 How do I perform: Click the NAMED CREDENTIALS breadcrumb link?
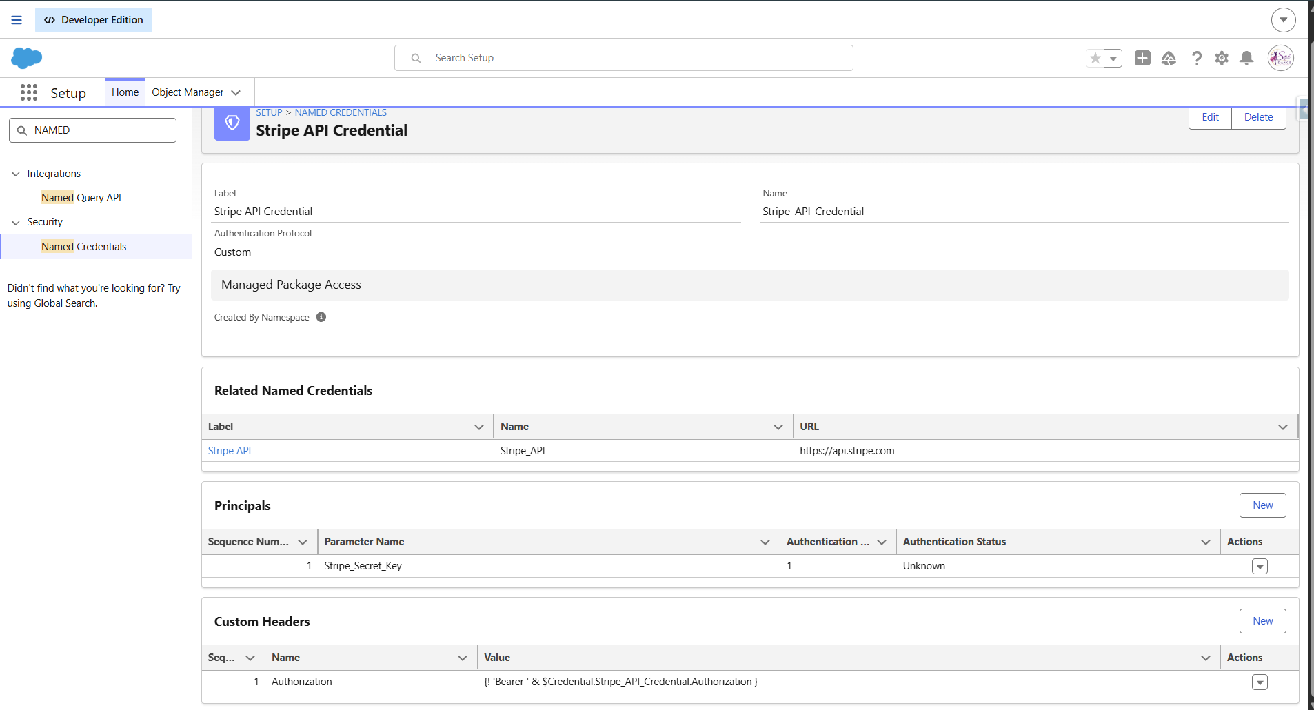tap(341, 112)
